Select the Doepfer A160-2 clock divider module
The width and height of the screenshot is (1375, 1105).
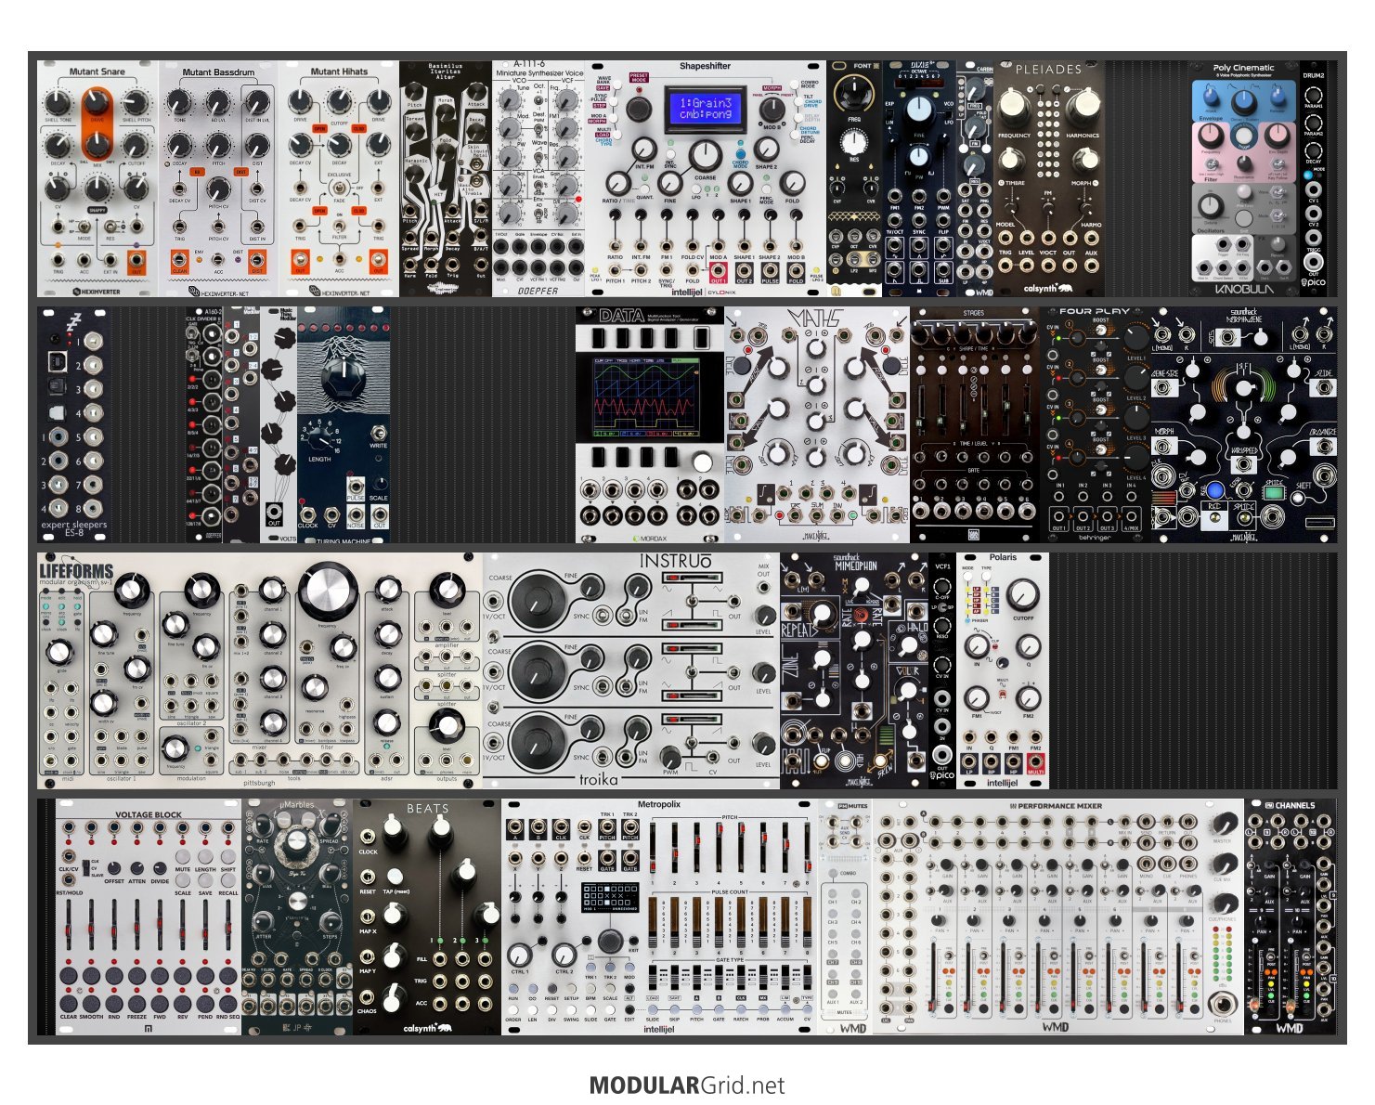coord(205,424)
